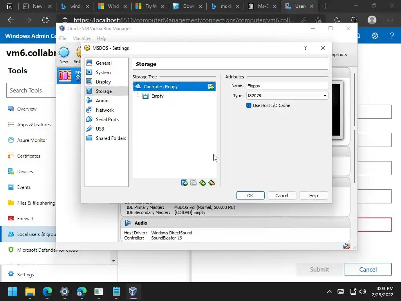The image size is (401, 301).
Task: Click the Admin Center settings gear in header
Action: click(x=375, y=36)
